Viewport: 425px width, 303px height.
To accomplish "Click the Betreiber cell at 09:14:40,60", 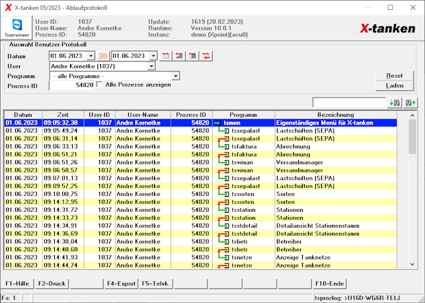I will click(x=336, y=250).
